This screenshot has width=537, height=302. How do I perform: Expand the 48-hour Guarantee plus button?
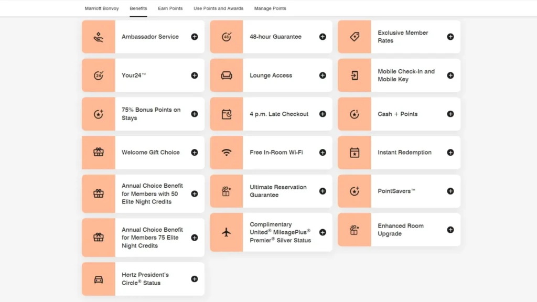pos(323,37)
